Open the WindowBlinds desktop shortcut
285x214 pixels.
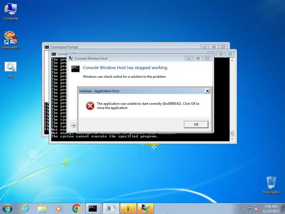pos(11,40)
